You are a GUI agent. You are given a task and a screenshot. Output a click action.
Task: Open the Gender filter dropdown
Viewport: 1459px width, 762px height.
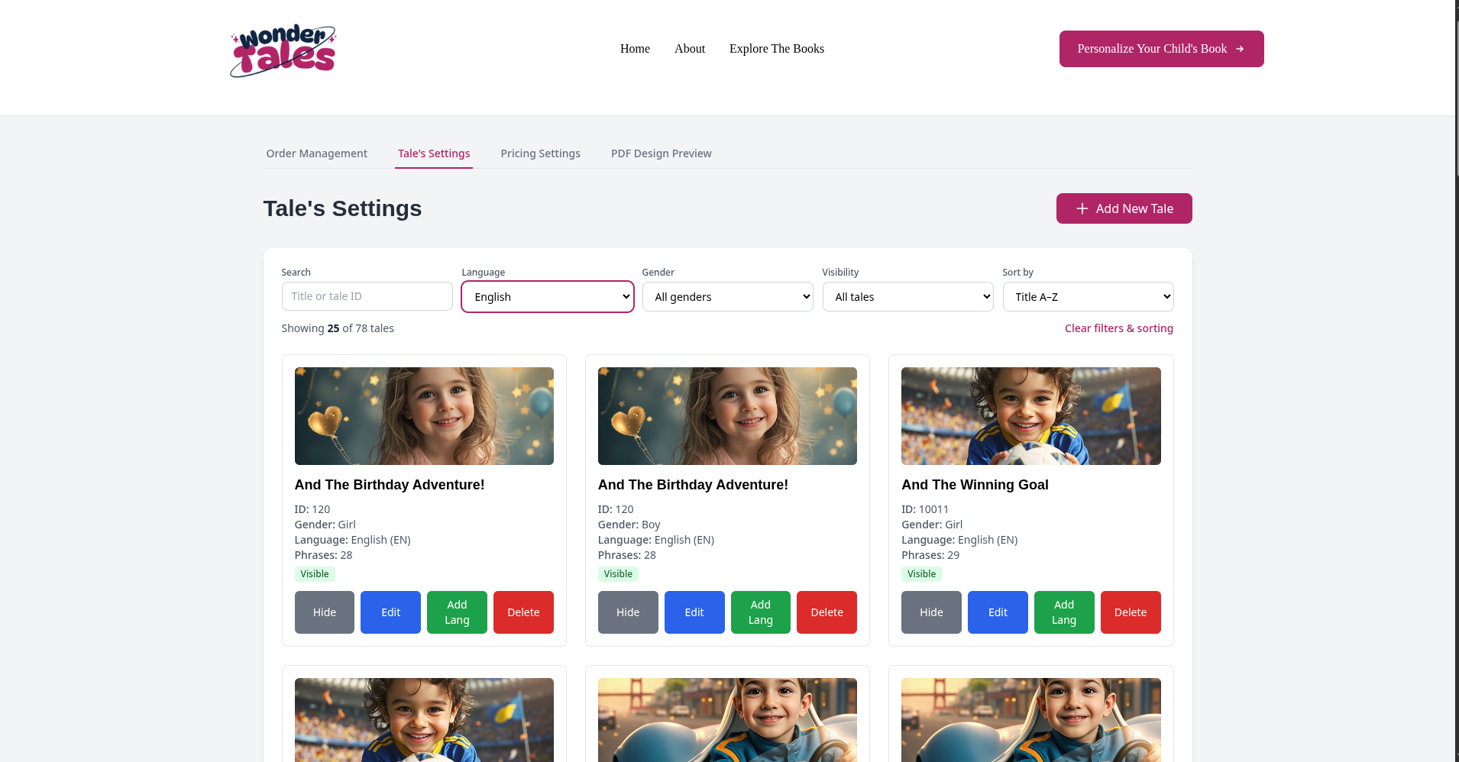pos(728,297)
